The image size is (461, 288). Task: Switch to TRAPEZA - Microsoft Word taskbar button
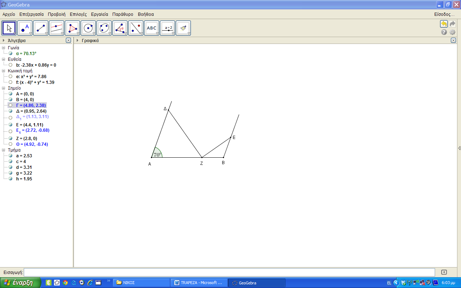(x=200, y=283)
